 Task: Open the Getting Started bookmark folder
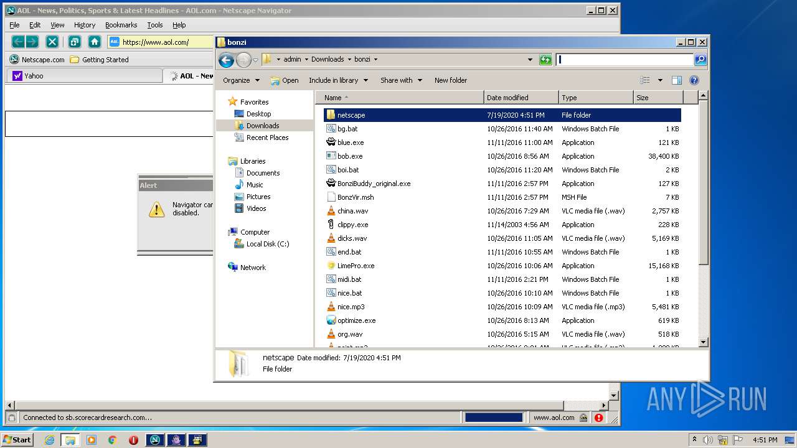coord(100,60)
